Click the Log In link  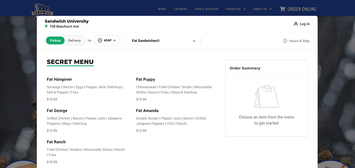304,24
